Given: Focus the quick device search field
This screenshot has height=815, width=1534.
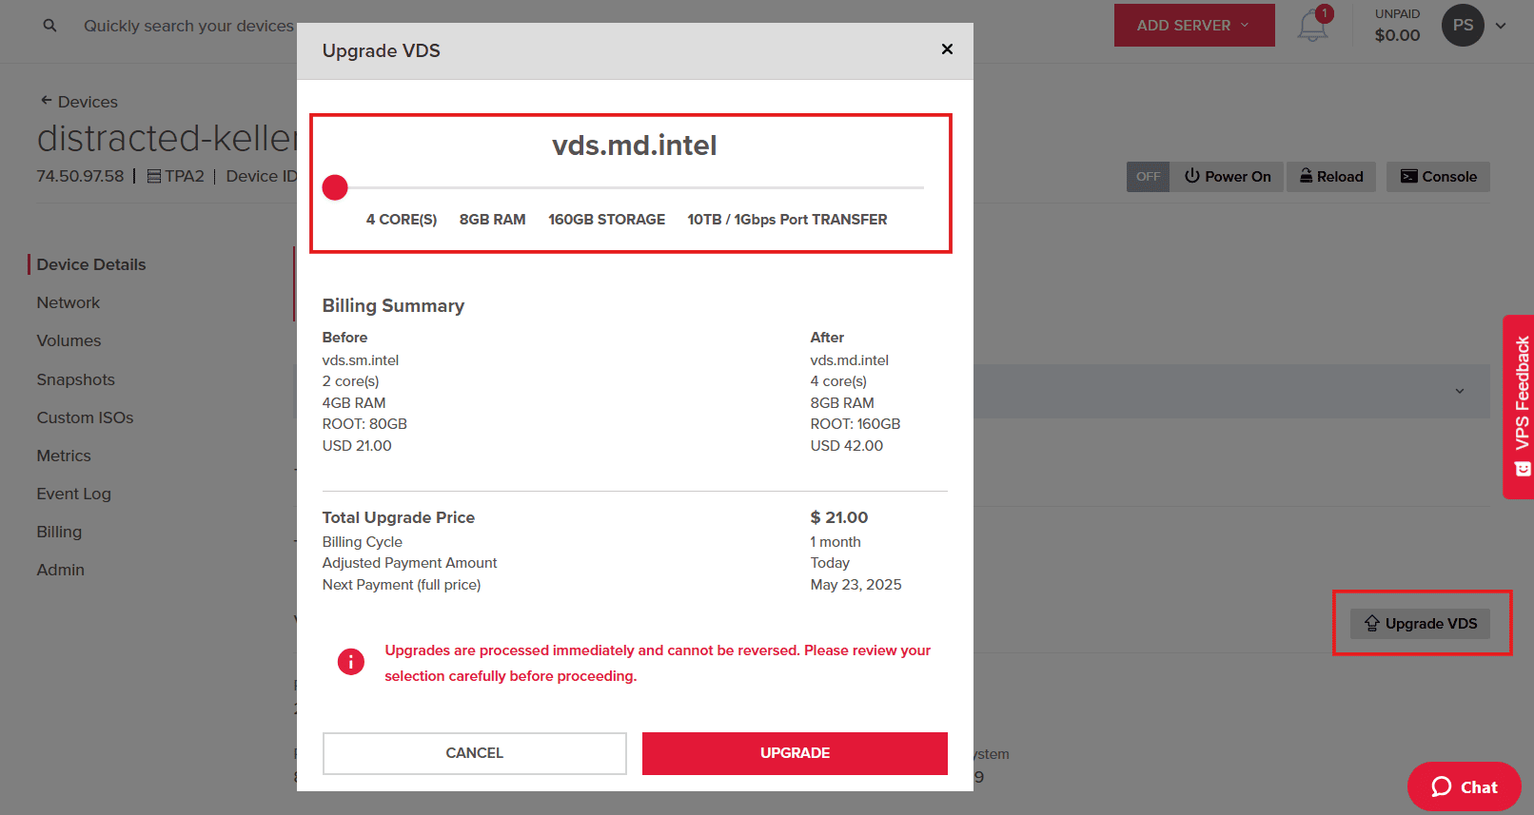Looking at the screenshot, I should pos(188,26).
